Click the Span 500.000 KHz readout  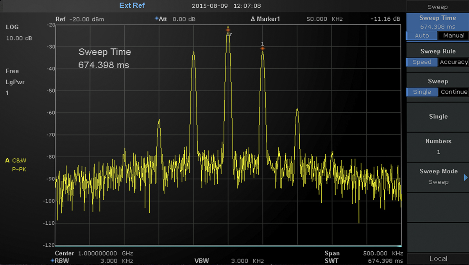(x=364, y=253)
